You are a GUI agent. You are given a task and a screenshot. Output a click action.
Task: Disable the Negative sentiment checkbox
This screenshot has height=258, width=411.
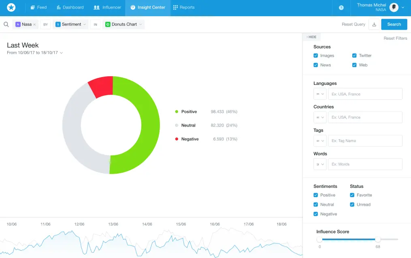tap(316, 214)
